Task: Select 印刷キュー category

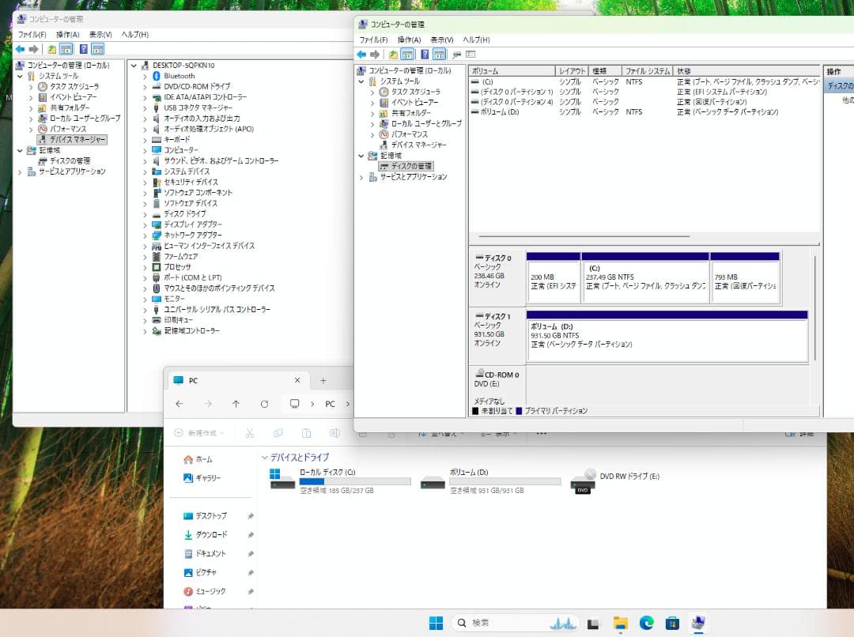Action: pyautogui.click(x=178, y=319)
